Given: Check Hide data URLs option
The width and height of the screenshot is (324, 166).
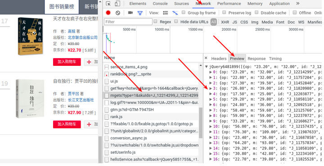Looking at the screenshot, I should (x=176, y=21).
